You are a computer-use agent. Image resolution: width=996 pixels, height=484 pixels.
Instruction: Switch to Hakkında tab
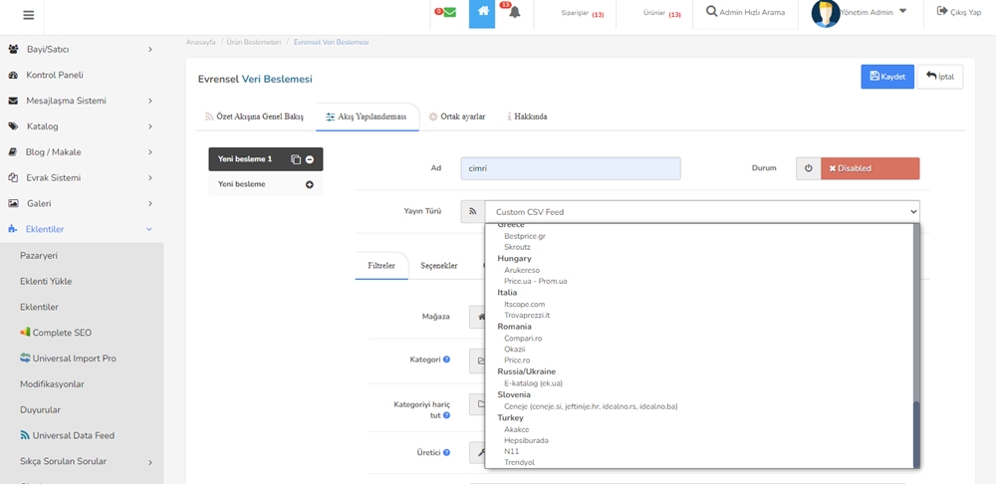point(527,117)
